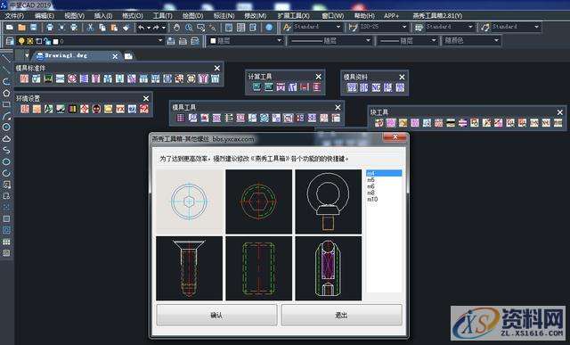Image resolution: width=570 pixels, height=345 pixels.
Task: Open the 文件(F) menu
Action: coord(14,16)
